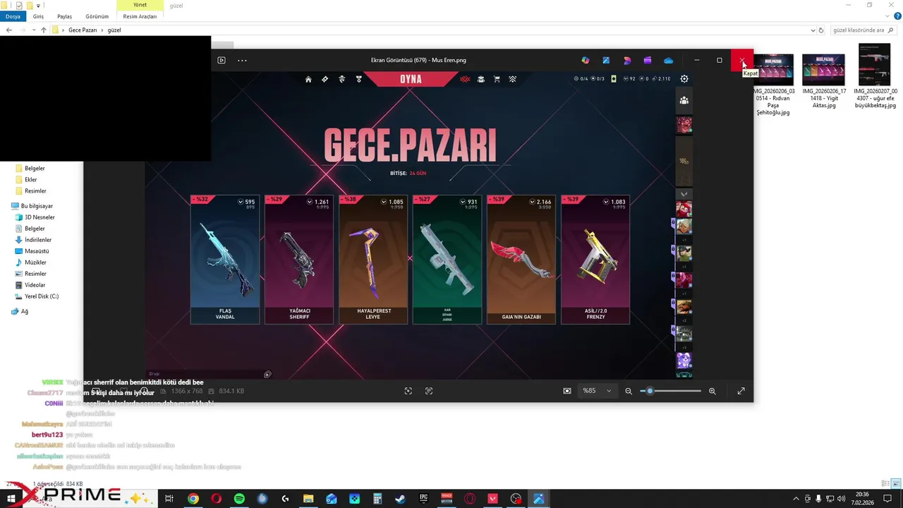Viewport: 903px width, 508px height.
Task: Enter fullscreen with the expand arrows icon
Action: [x=741, y=391]
